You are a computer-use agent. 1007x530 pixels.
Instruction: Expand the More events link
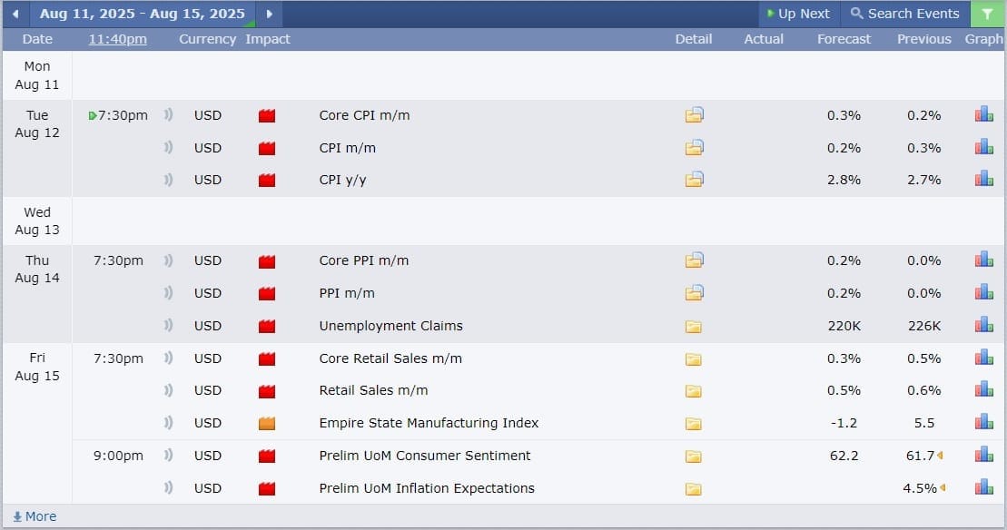click(x=35, y=516)
